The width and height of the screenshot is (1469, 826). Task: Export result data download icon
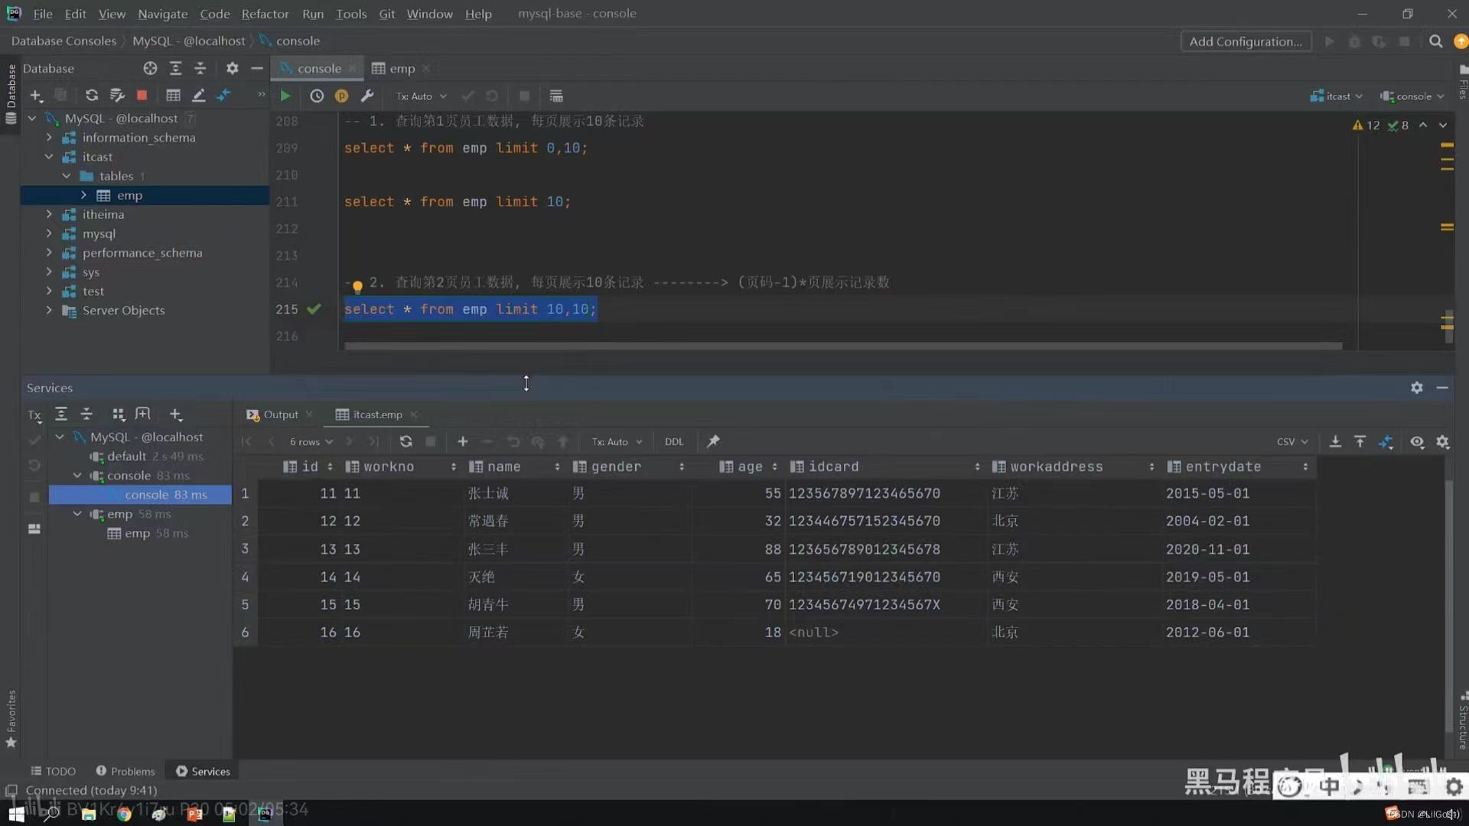pyautogui.click(x=1335, y=441)
